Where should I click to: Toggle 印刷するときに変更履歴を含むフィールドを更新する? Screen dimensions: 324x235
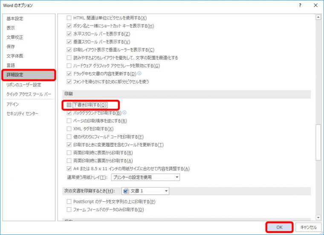point(69,145)
